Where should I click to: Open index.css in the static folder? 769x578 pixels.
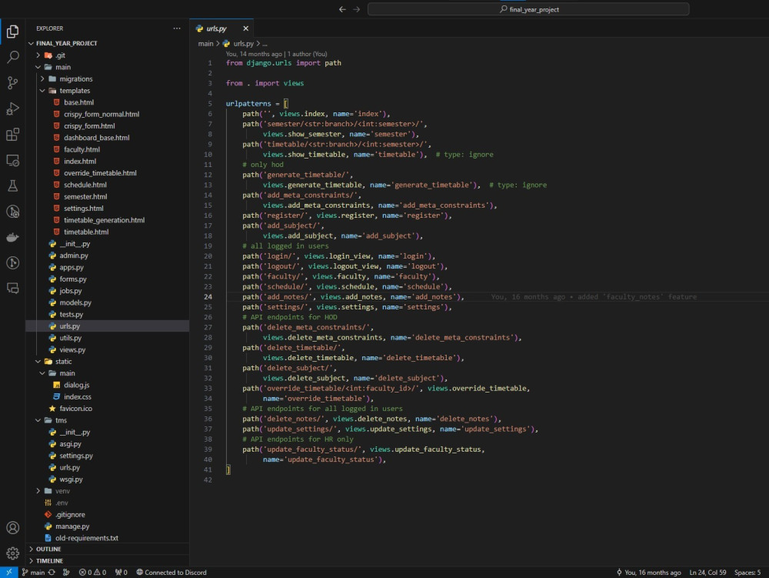coord(108,396)
